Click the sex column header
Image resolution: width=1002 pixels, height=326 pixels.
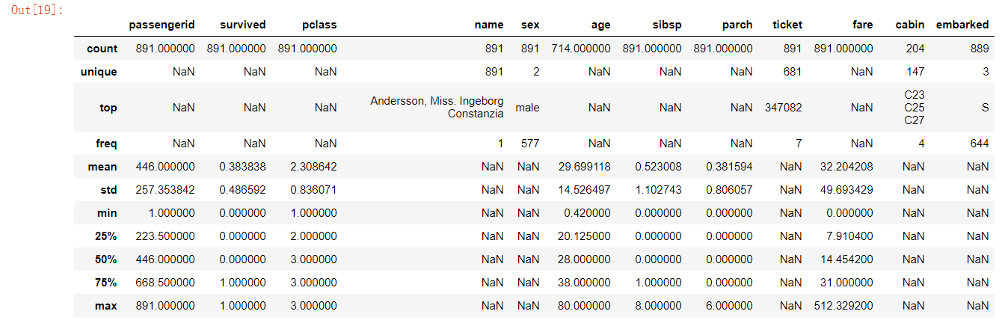(530, 25)
